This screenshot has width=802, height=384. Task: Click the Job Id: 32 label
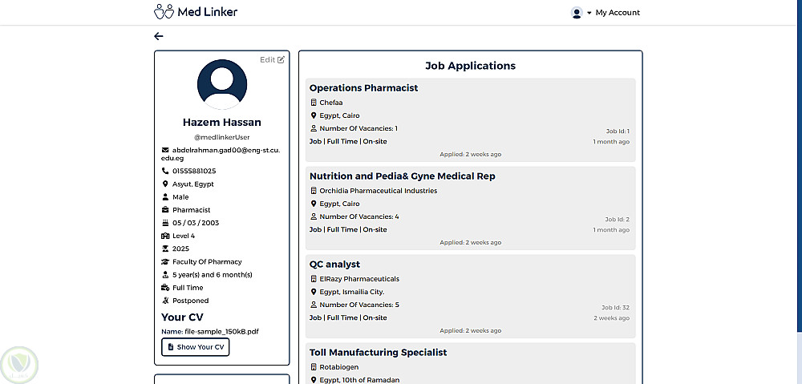(615, 308)
